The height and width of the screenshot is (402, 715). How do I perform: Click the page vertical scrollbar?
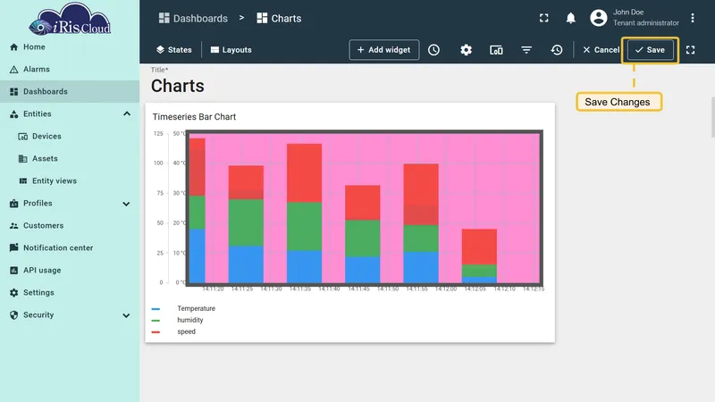pos(712,117)
